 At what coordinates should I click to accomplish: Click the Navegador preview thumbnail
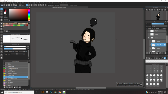coord(156,16)
